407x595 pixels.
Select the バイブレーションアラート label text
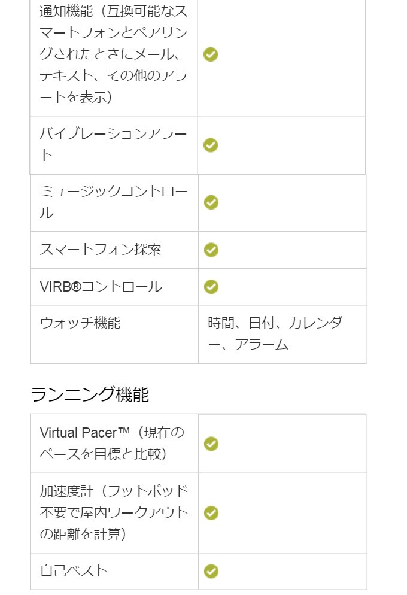coord(113,145)
